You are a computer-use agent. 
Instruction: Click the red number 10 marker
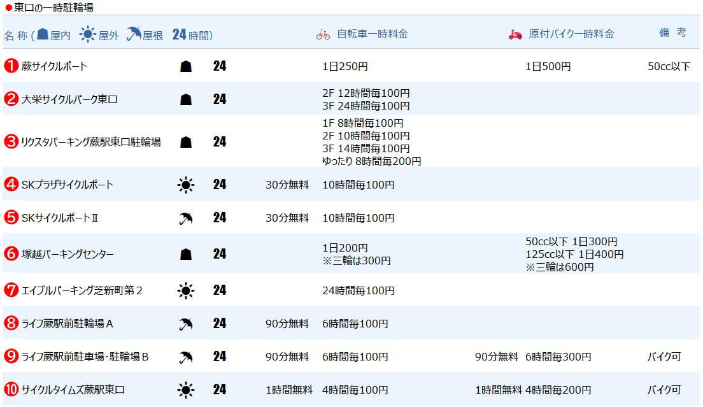point(11,389)
